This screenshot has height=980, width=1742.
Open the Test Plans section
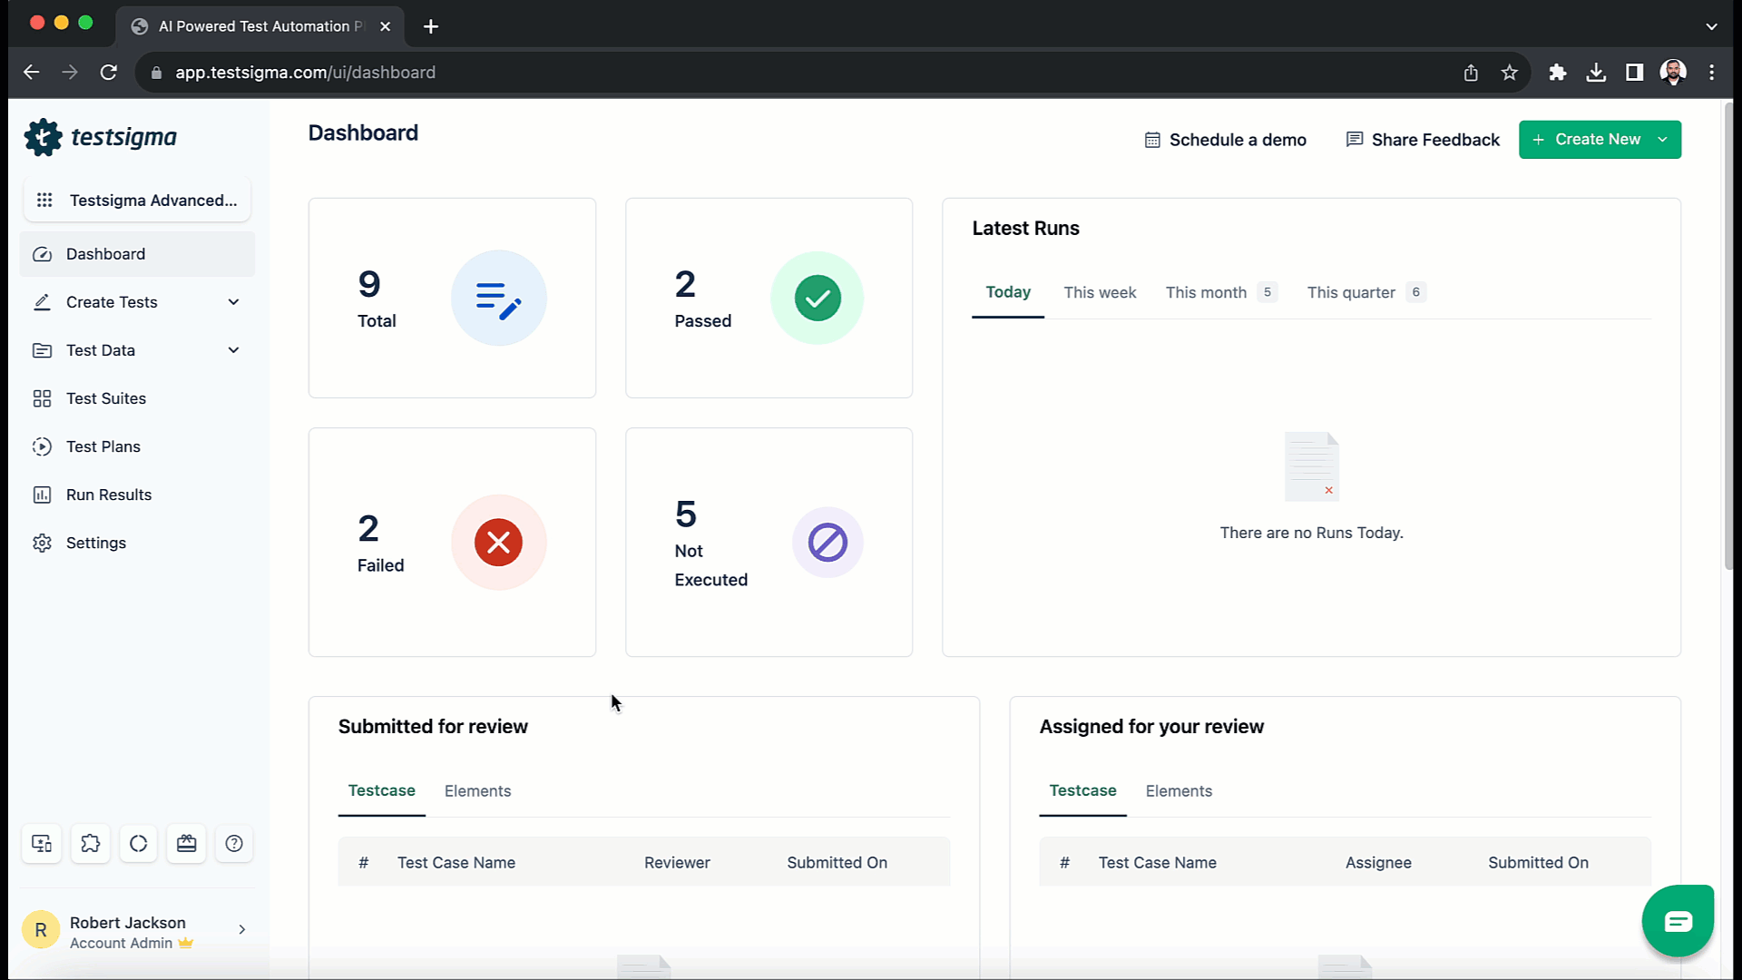(x=103, y=446)
